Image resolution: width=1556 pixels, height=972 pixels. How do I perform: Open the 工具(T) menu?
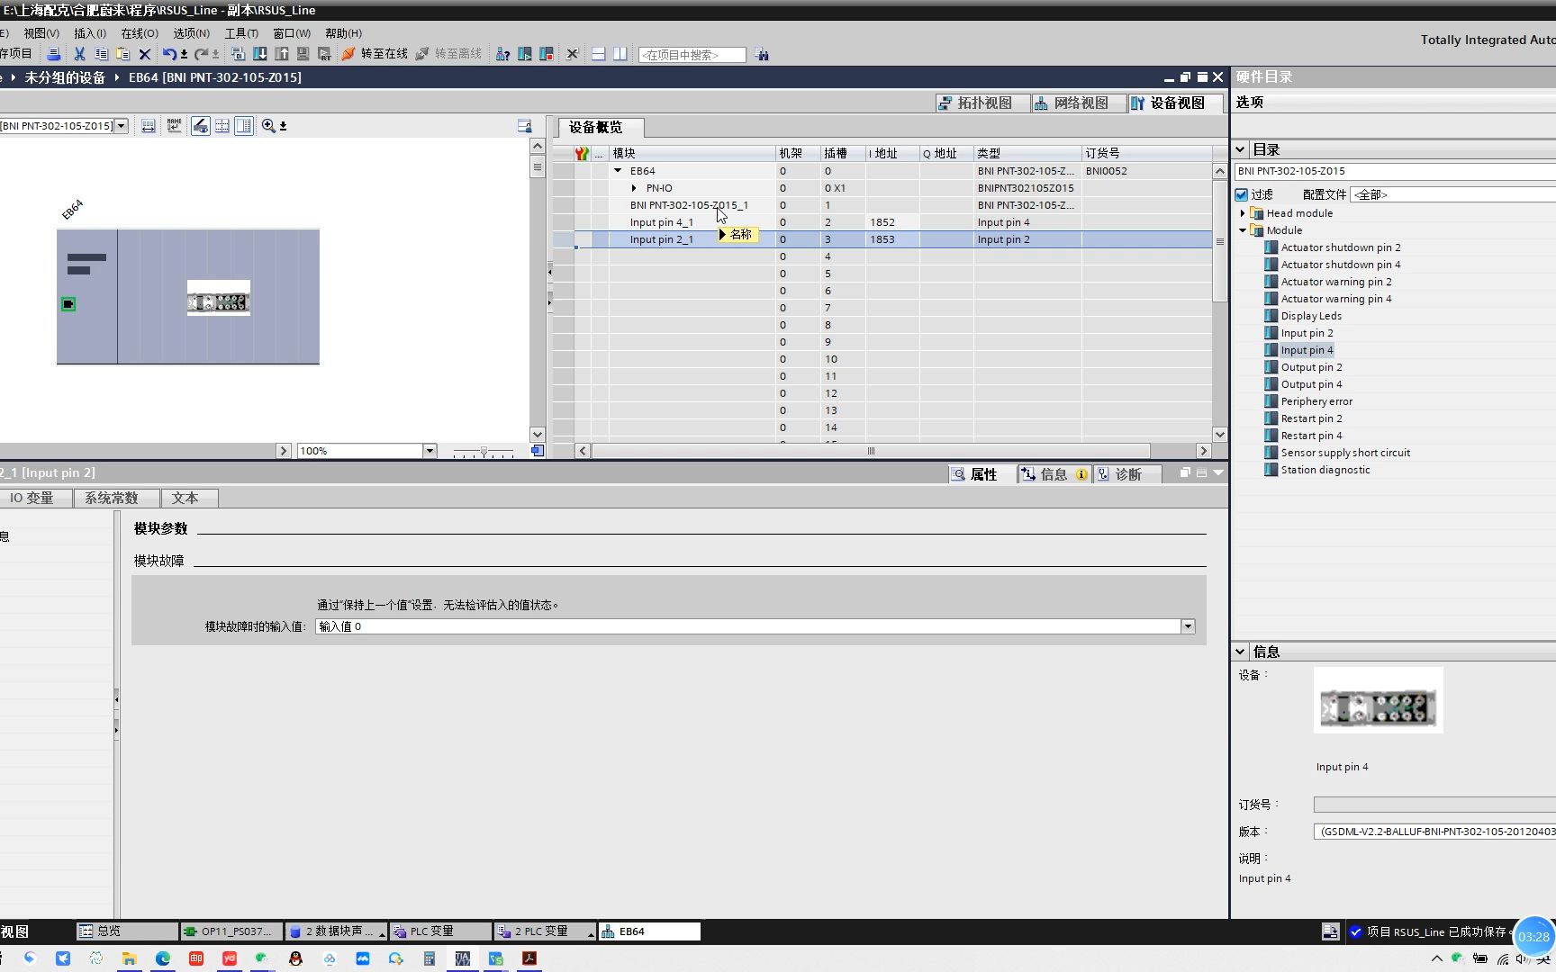pos(241,33)
